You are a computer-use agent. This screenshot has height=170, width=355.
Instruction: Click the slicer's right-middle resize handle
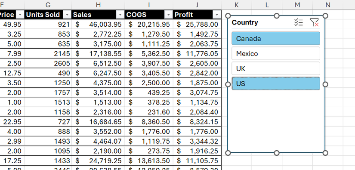point(325,84)
